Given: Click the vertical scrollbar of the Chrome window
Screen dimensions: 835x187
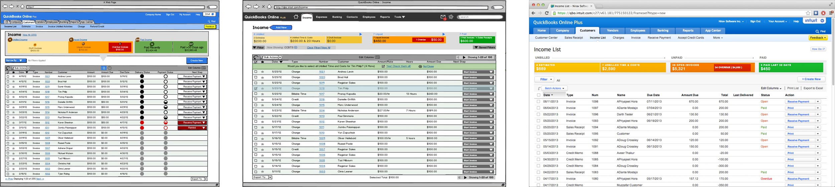Looking at the screenshot, I should coord(833,52).
